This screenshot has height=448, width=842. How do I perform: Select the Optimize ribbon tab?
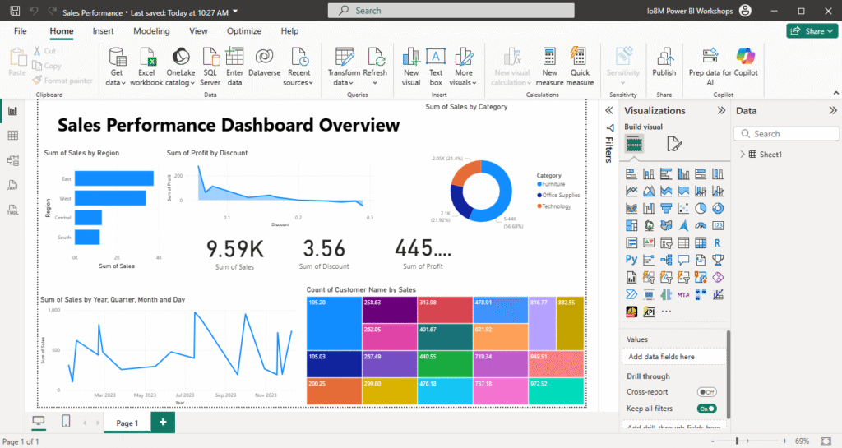243,31
